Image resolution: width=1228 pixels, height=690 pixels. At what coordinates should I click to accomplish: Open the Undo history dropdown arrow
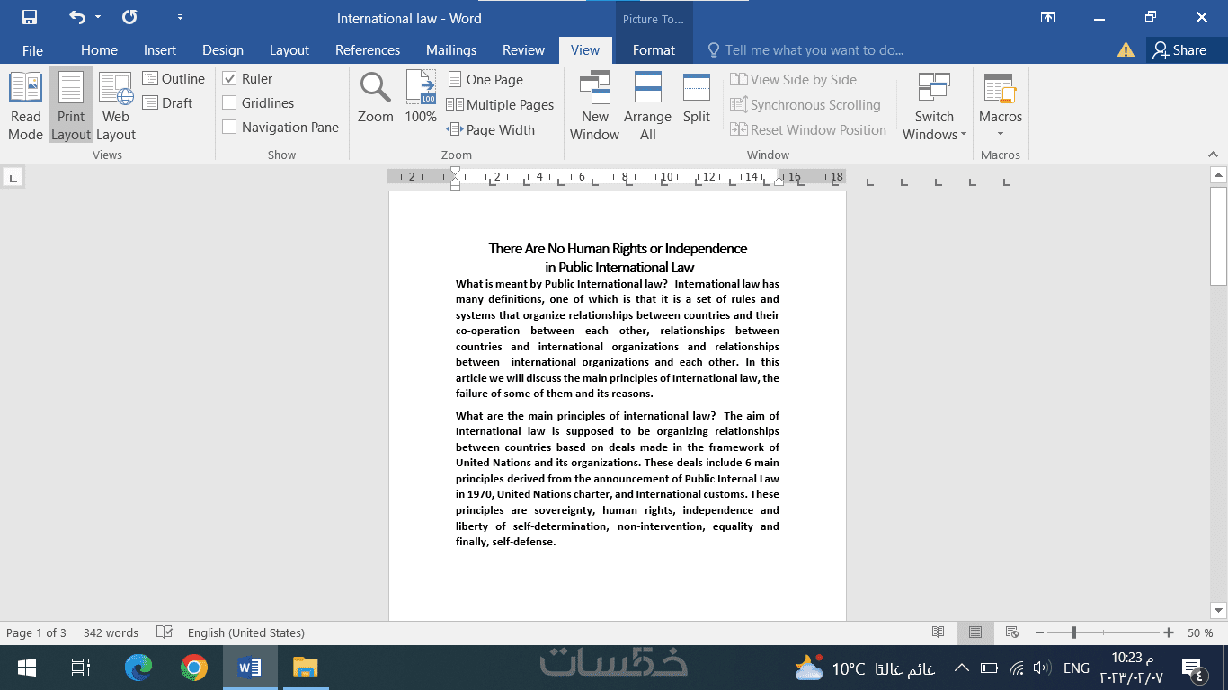98,17
